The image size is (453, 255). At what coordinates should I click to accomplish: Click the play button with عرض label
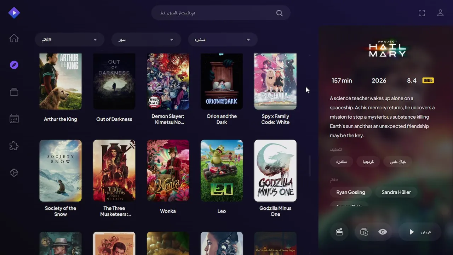click(x=420, y=232)
